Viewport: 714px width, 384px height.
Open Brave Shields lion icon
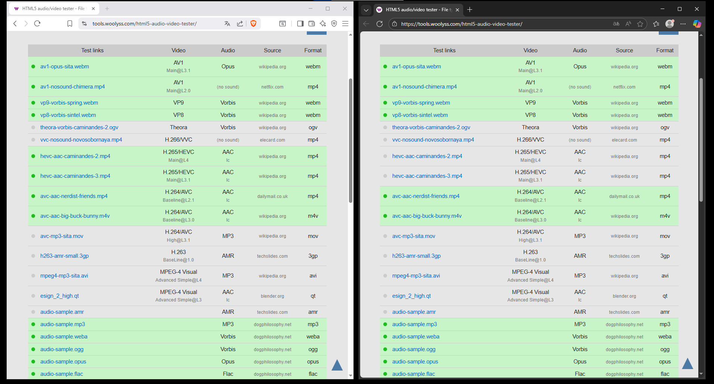pyautogui.click(x=253, y=24)
